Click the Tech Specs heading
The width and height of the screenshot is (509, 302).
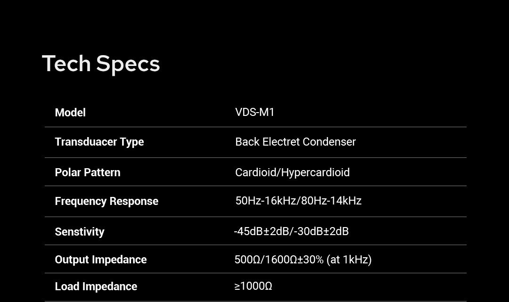coord(101,64)
